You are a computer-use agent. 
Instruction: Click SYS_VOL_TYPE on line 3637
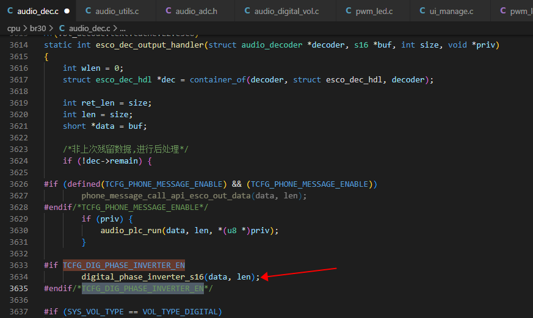[95, 311]
